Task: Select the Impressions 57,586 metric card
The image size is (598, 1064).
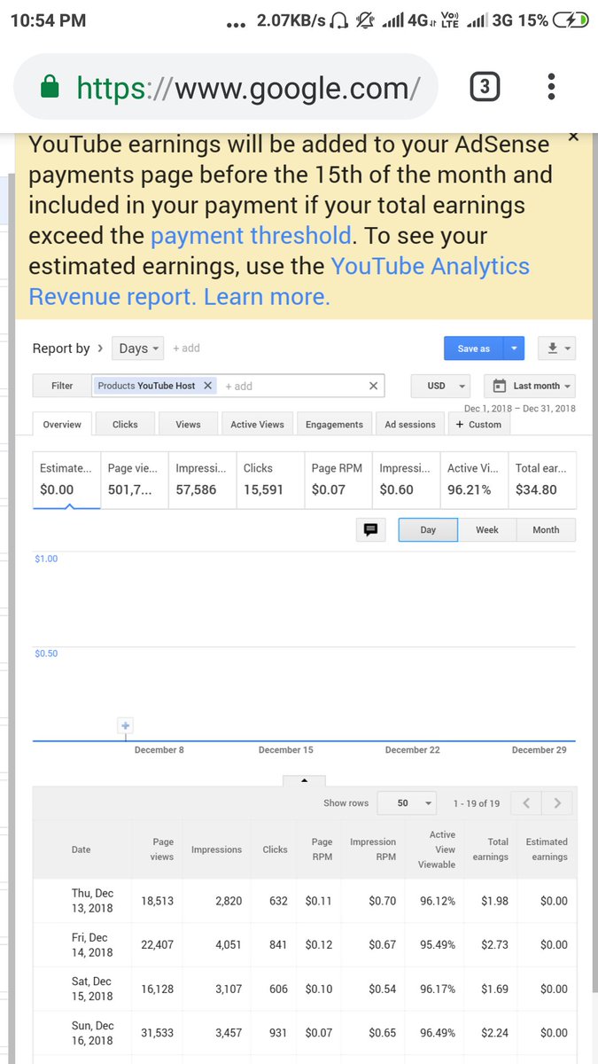Action: (203, 479)
